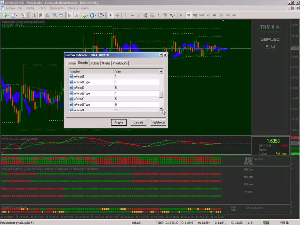Click the value 0 of ePeriod3Type
This screenshot has width=300, height=225.
[116, 105]
